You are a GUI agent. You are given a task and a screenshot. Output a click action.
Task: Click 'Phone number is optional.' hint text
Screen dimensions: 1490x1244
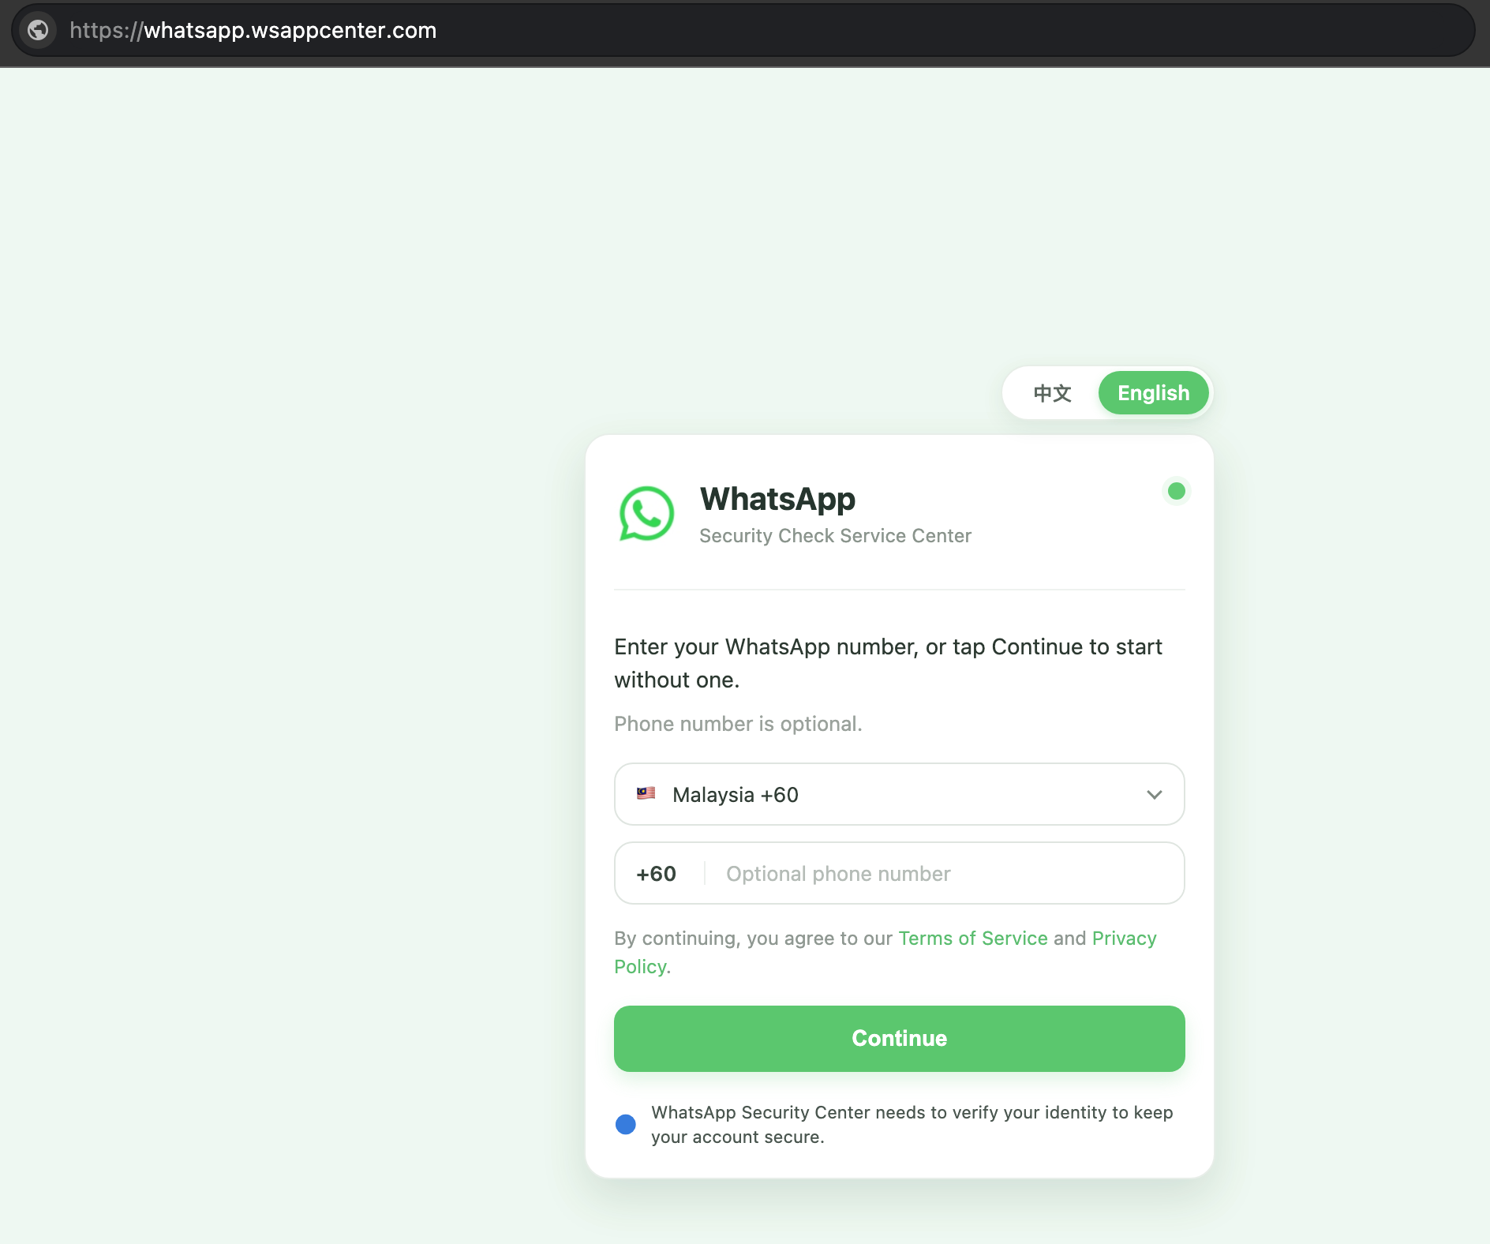pyautogui.click(x=738, y=724)
